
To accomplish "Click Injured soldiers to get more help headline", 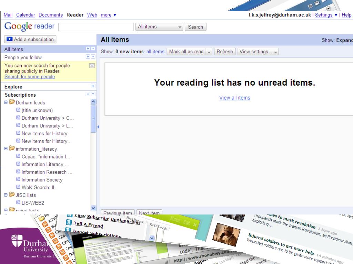I will click(x=281, y=244).
